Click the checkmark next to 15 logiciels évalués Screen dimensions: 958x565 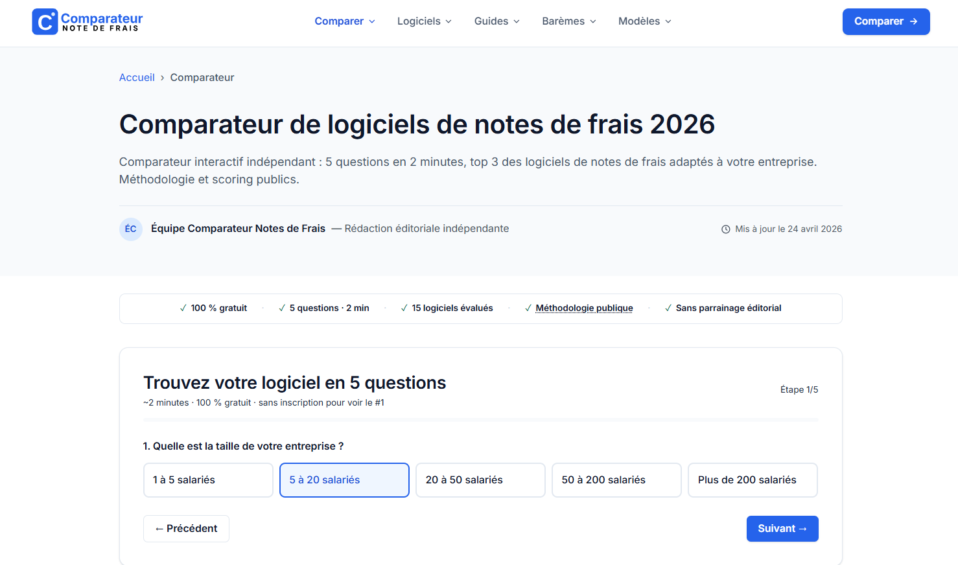tap(404, 308)
